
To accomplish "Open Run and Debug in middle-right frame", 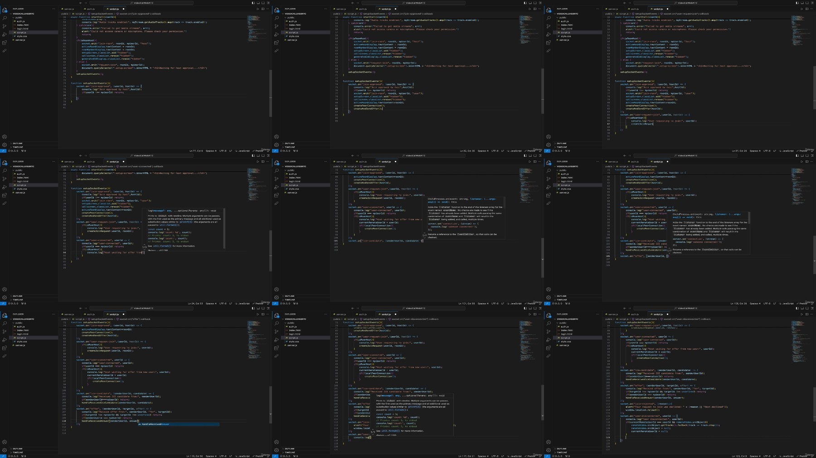I will point(549,187).
